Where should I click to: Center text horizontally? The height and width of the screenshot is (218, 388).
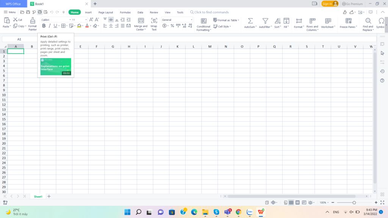tap(111, 26)
